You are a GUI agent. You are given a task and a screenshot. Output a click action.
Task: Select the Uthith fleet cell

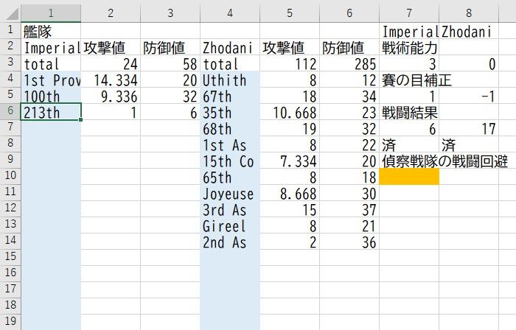[x=230, y=80]
